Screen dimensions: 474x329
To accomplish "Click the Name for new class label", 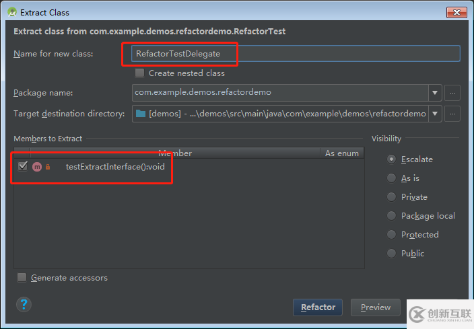I will [x=53, y=54].
